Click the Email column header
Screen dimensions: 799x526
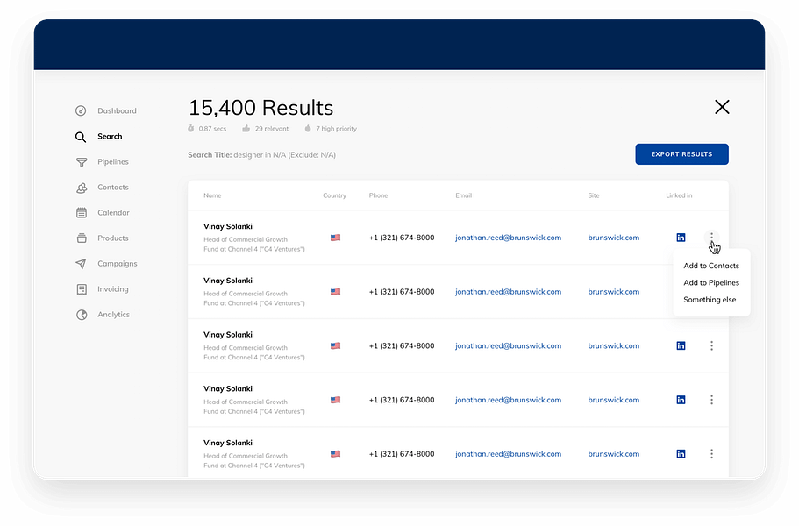point(464,195)
